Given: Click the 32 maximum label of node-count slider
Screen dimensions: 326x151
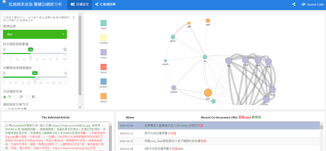Looking at the screenshot, I should click(x=65, y=49).
